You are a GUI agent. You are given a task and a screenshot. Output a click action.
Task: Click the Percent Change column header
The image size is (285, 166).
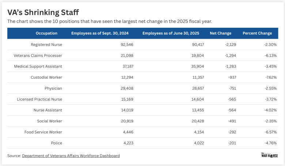(257, 33)
